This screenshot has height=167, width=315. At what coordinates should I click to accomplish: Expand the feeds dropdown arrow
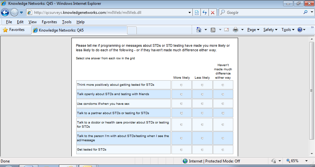tap(220, 30)
